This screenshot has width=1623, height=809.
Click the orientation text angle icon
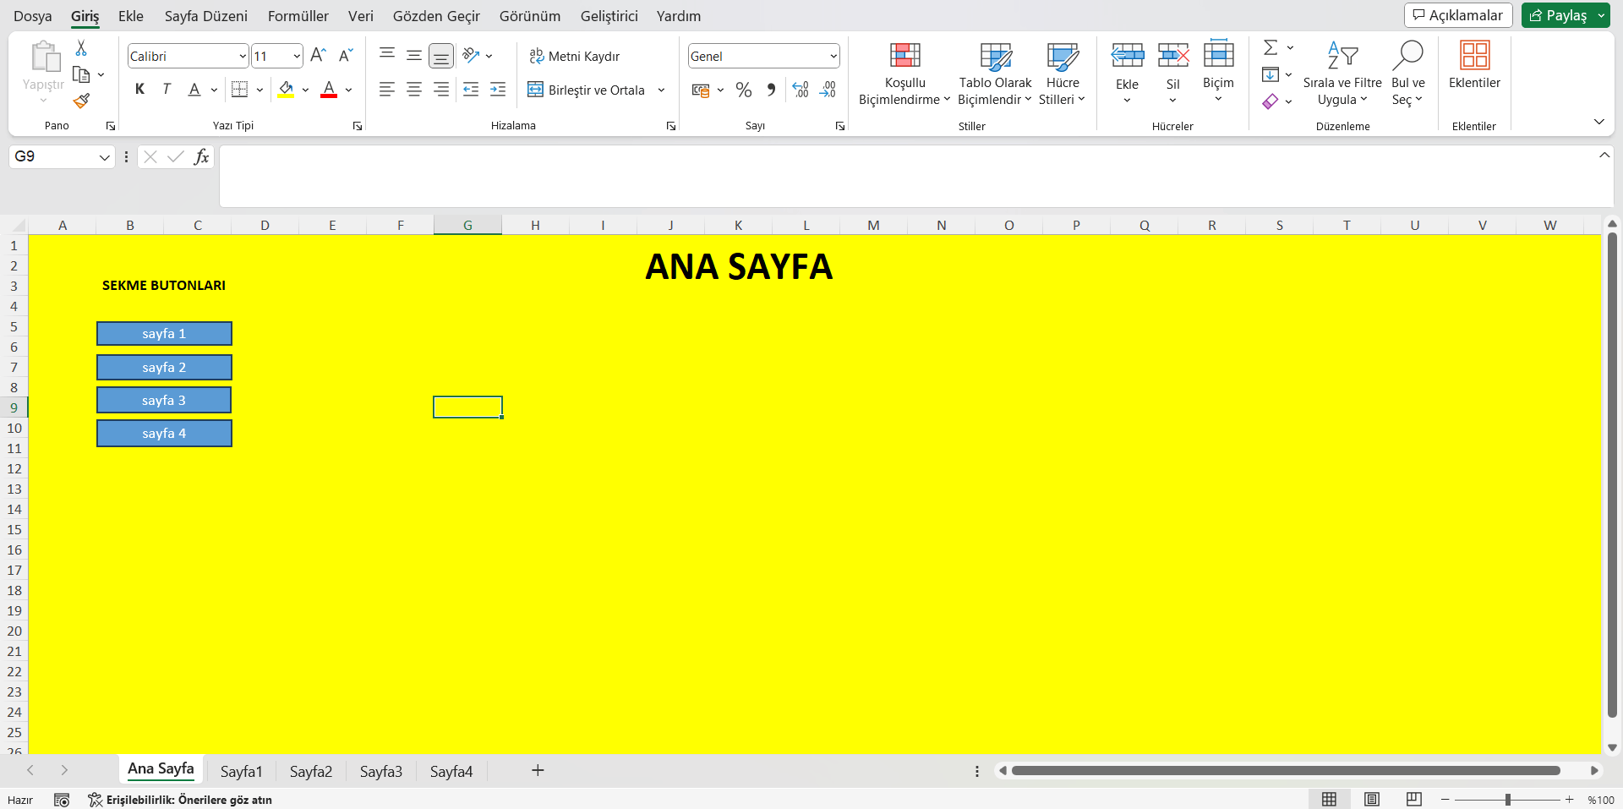(x=471, y=56)
